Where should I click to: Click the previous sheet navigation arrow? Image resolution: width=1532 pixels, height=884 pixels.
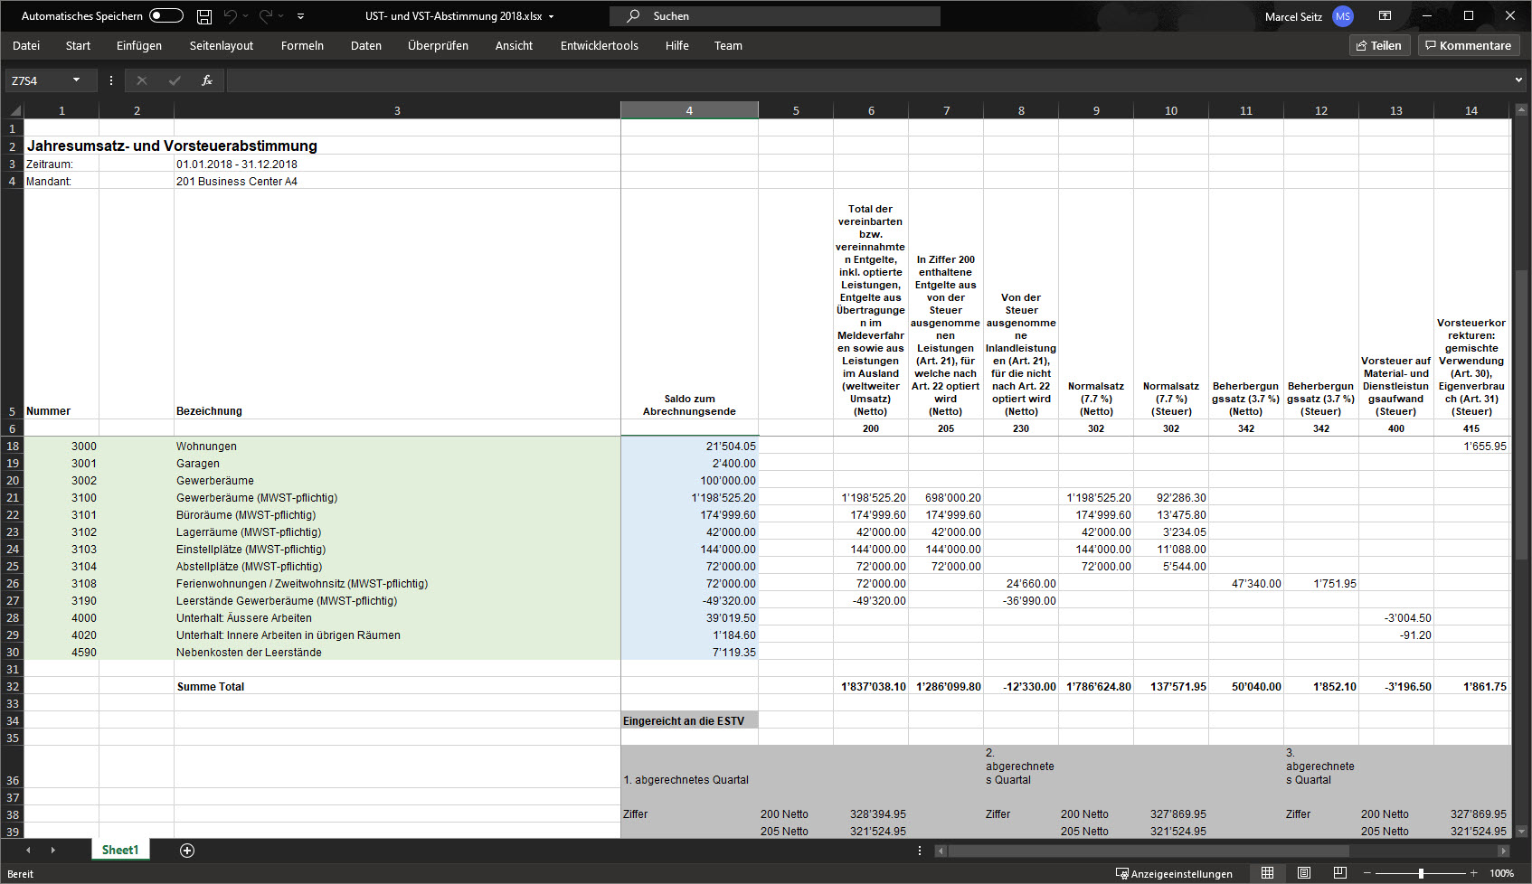(x=28, y=850)
